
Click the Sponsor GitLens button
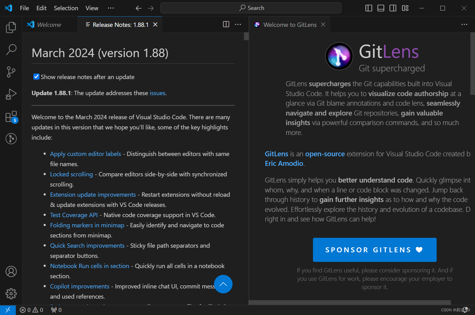pos(374,250)
